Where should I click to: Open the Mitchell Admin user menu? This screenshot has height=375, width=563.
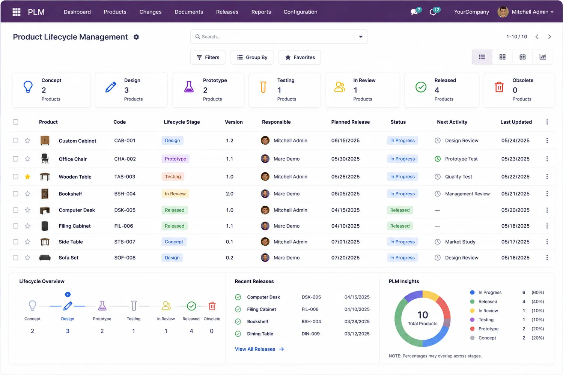525,12
